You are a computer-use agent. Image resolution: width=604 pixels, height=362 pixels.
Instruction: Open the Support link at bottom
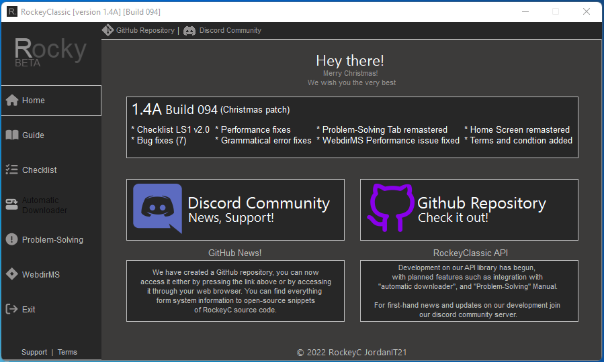(x=34, y=352)
